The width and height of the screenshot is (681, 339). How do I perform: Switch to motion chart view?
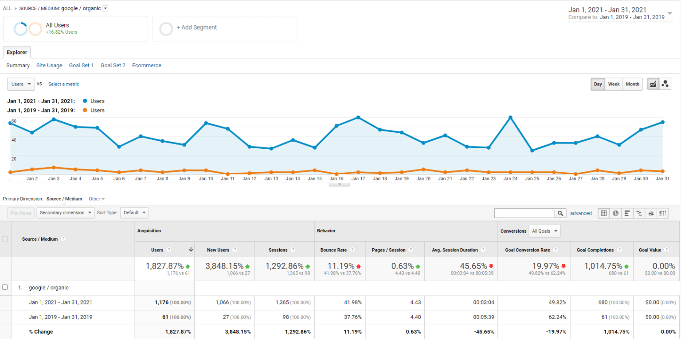[x=665, y=84]
